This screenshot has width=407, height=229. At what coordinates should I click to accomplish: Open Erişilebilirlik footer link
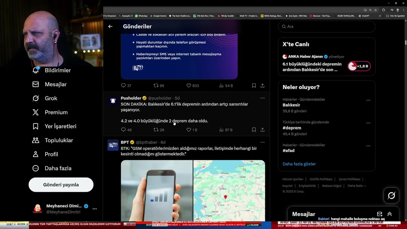coord(307,186)
